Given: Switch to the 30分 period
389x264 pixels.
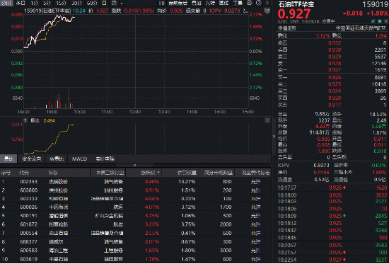Looking at the screenshot, I should coord(76,3).
